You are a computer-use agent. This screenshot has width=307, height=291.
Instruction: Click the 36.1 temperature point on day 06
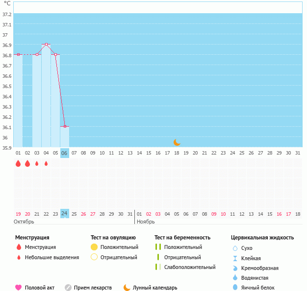pos(65,126)
